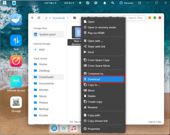Open Properties from the context menu

(x=103, y=129)
